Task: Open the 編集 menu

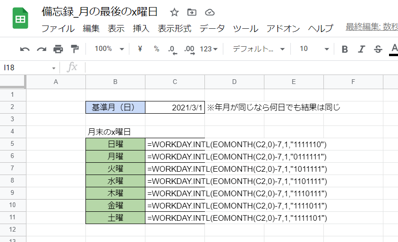Action: click(91, 28)
